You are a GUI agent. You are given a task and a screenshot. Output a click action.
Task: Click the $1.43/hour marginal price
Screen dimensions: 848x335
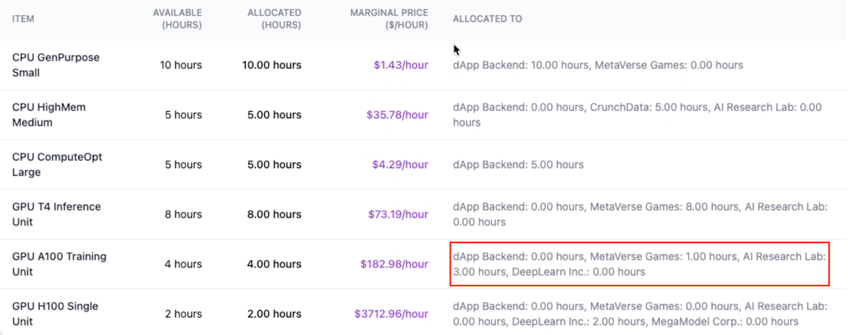click(401, 65)
